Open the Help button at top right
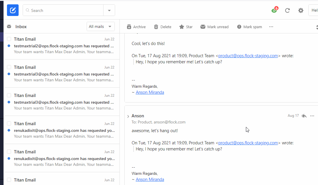 [x=313, y=10]
